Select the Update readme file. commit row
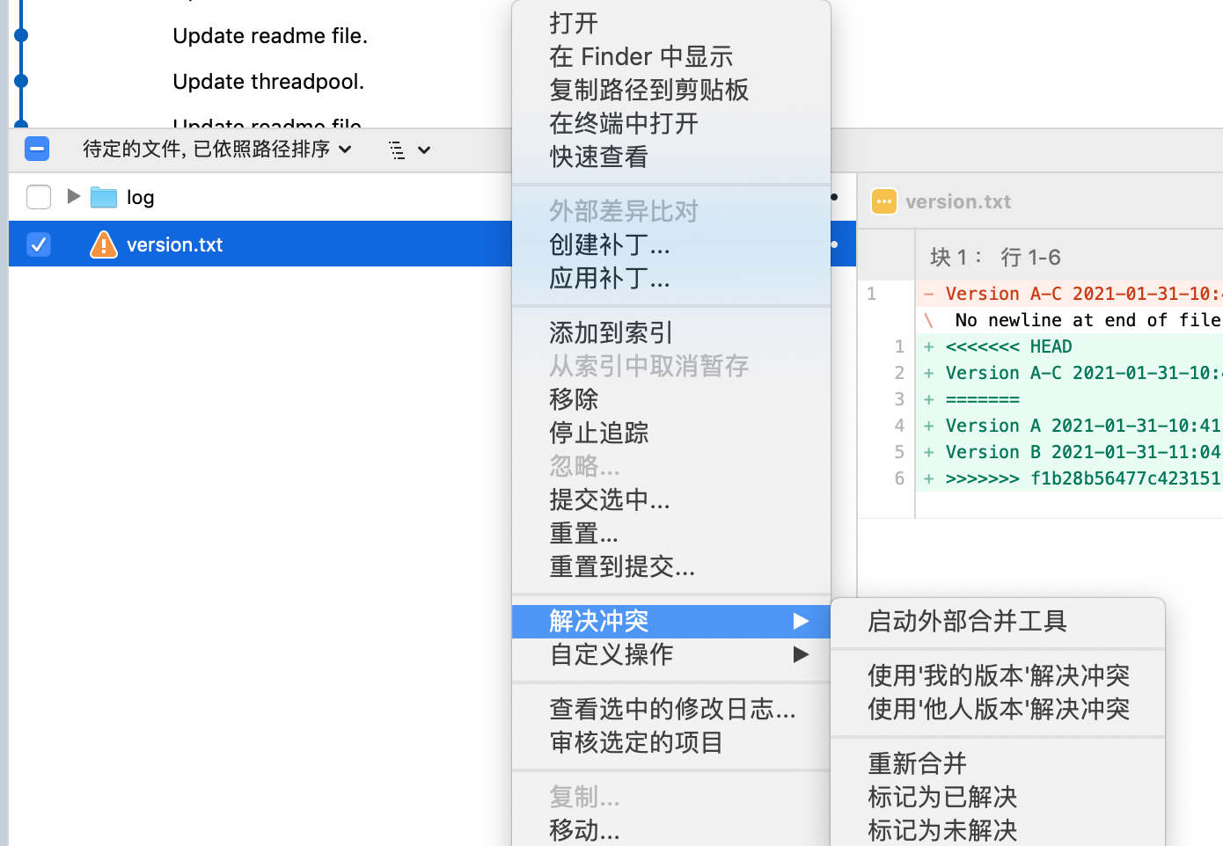Viewport: 1223px width, 846px height. point(270,35)
